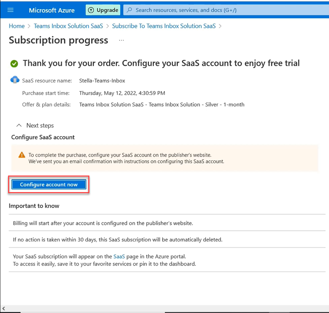
Task: Click the Upgrade arrow icon
Action: (x=91, y=10)
